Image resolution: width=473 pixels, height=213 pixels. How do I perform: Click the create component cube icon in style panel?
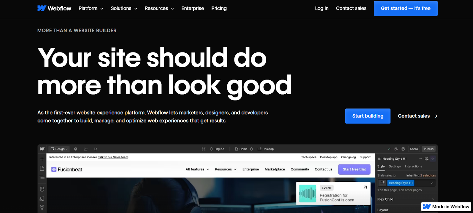[x=427, y=159]
